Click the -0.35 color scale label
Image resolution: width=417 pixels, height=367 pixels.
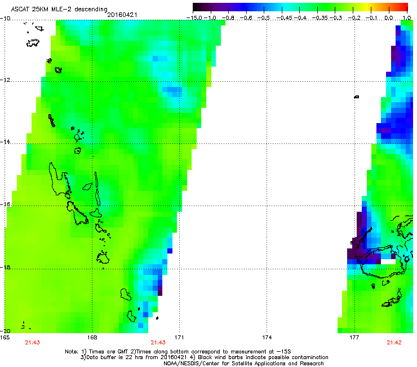click(320, 18)
